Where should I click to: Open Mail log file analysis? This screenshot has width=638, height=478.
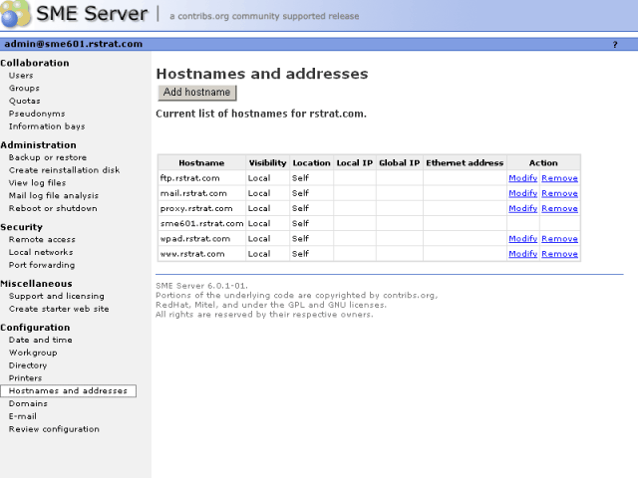(x=53, y=195)
